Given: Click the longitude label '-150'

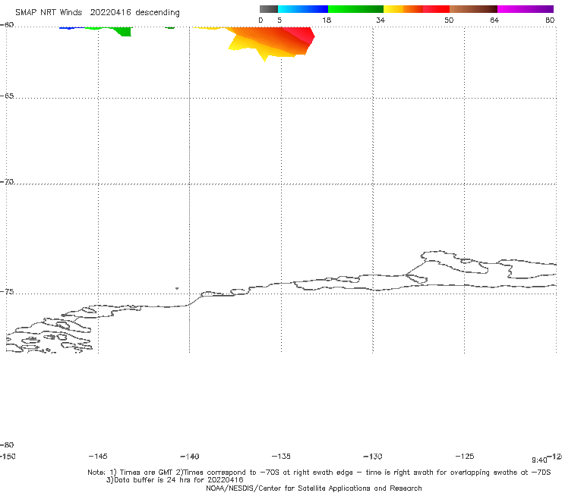Looking at the screenshot, I should 8,456.
